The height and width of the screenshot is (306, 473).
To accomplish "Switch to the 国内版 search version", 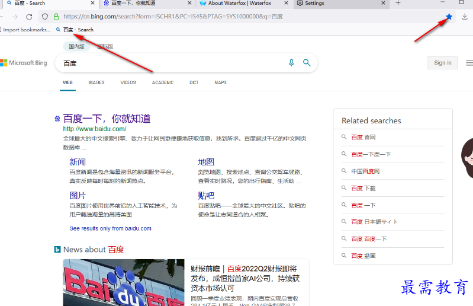I will (76, 46).
